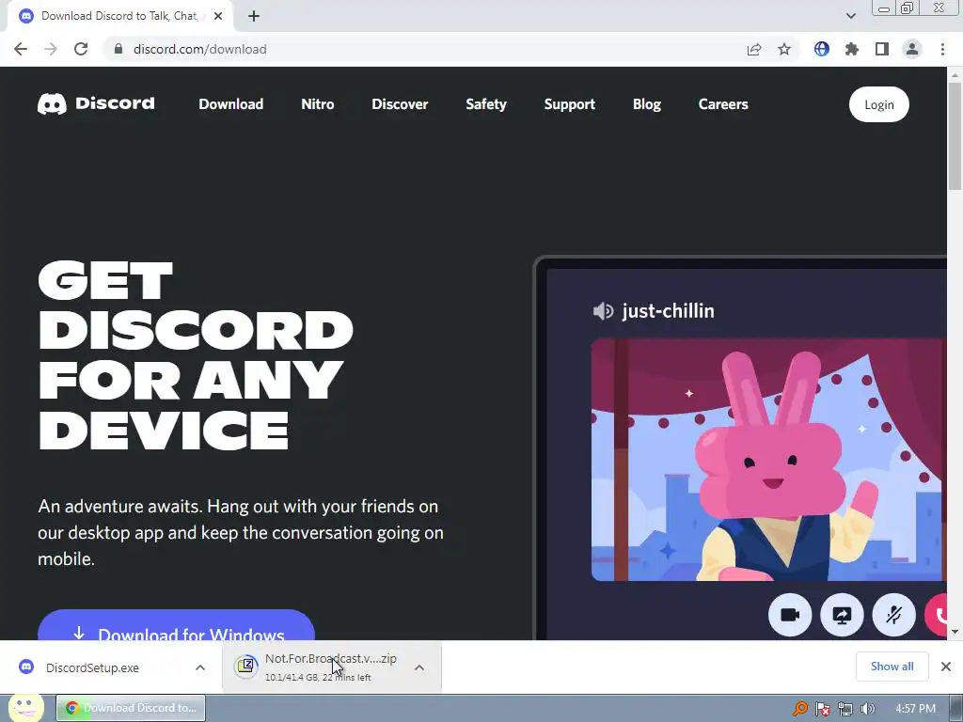
Task: Click the DiscordSetup.exe file icon
Action: point(26,667)
